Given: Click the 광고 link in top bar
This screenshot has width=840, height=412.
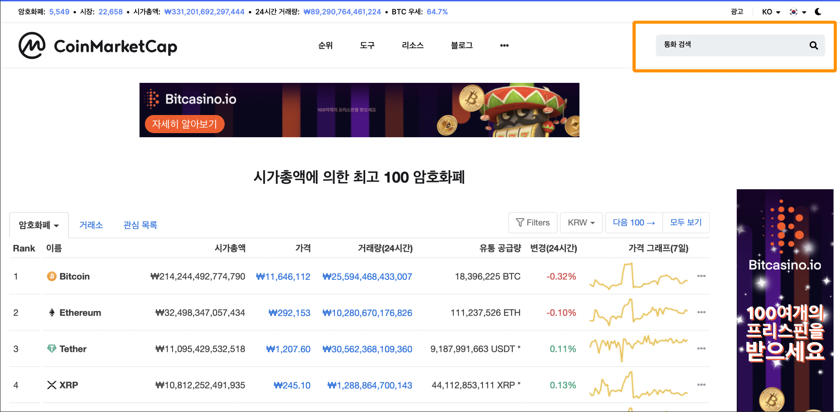Looking at the screenshot, I should click(x=737, y=12).
